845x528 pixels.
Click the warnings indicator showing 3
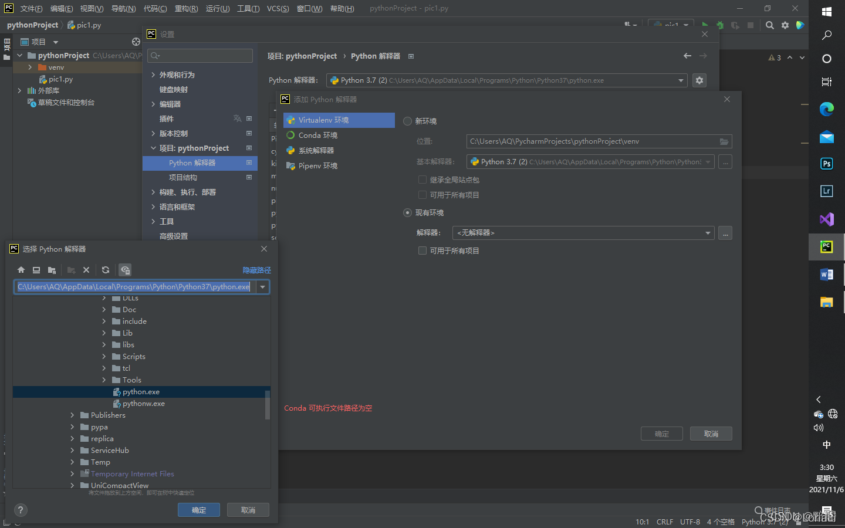pos(775,57)
